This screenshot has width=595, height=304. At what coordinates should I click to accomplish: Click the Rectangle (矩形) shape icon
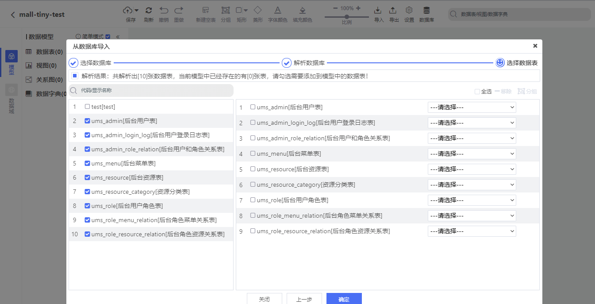pyautogui.click(x=239, y=10)
